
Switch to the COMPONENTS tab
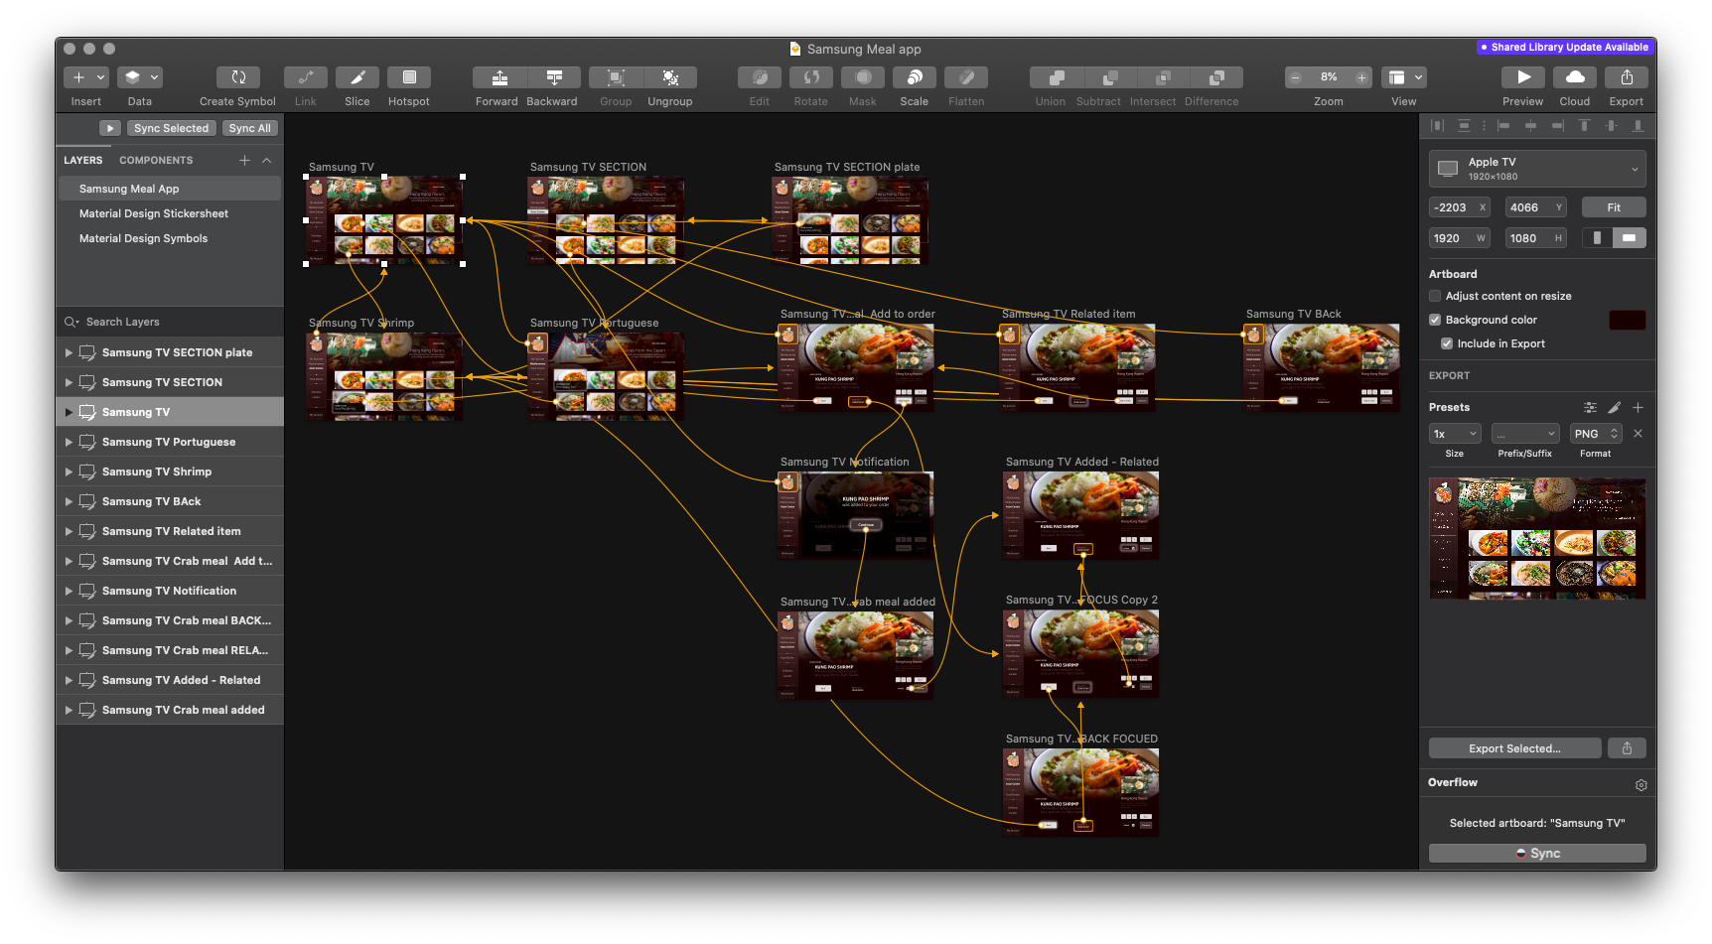click(156, 160)
